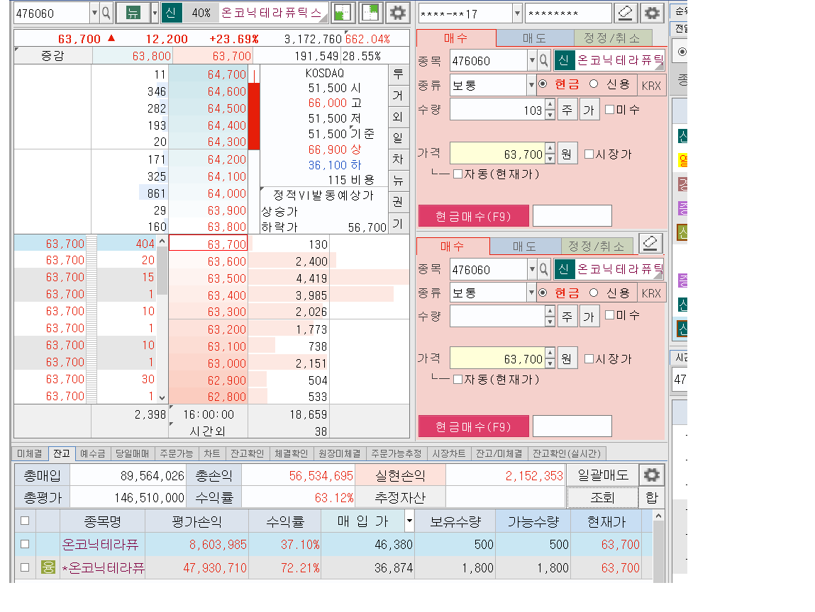Click the 권 side button

coord(398,202)
